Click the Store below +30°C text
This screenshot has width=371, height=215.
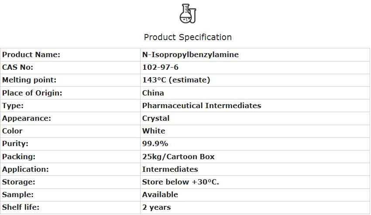(181, 182)
